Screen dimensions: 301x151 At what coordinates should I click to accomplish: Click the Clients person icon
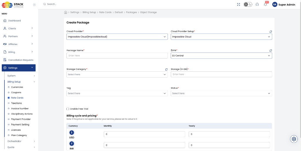pyautogui.click(x=5, y=28)
